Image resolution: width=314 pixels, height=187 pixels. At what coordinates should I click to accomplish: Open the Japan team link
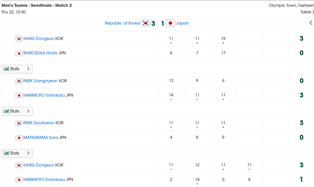pyautogui.click(x=182, y=23)
